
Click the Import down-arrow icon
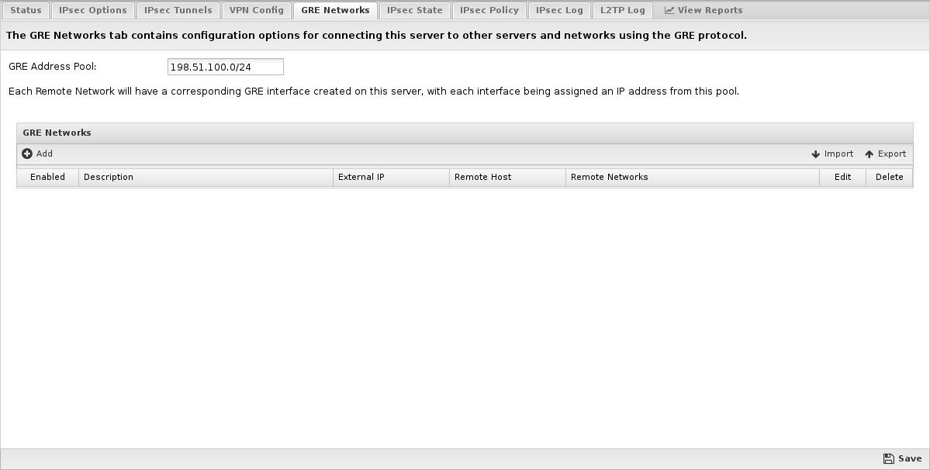click(816, 154)
